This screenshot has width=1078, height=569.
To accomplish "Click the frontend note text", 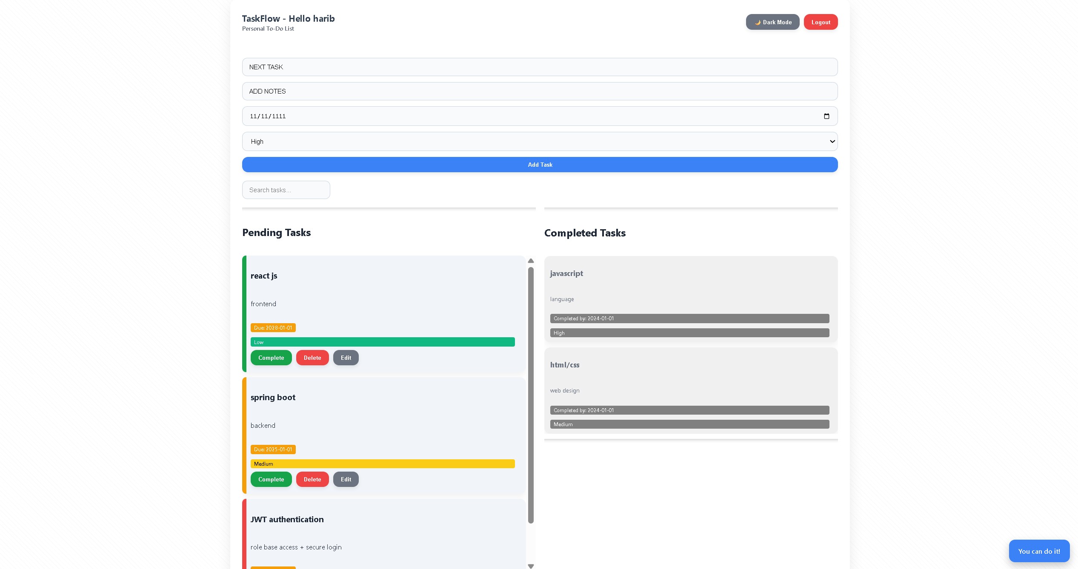I will [x=263, y=304].
